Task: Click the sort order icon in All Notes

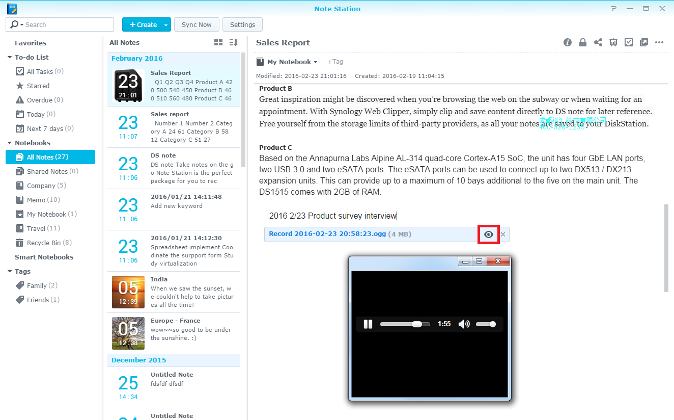Action: (x=233, y=43)
